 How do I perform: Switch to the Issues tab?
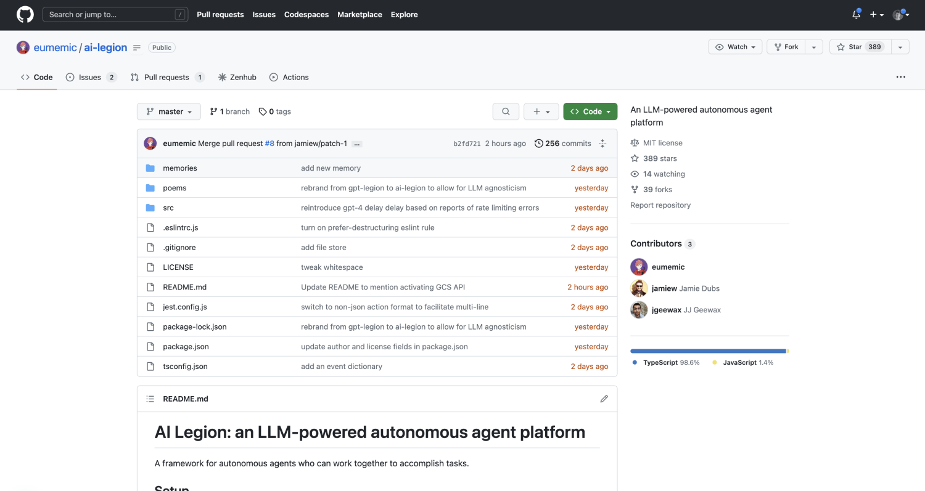pos(91,77)
